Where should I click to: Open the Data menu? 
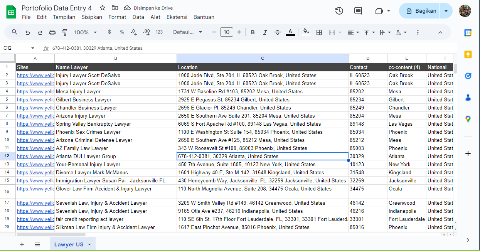click(x=138, y=17)
